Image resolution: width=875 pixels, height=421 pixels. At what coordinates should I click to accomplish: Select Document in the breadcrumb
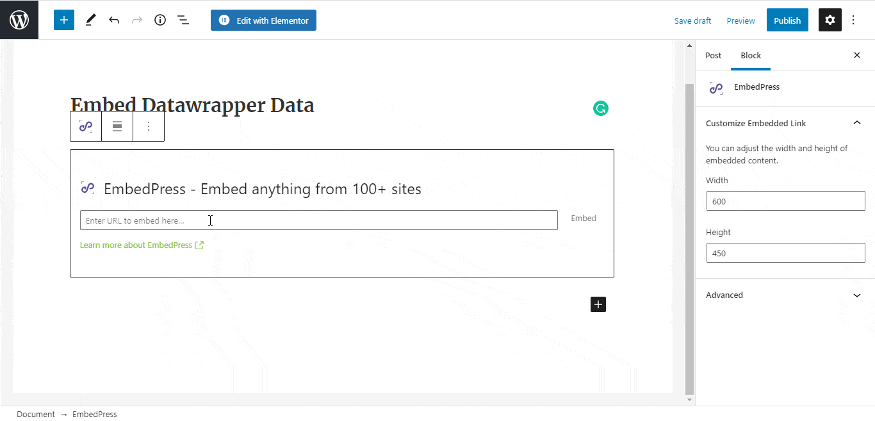tap(36, 414)
